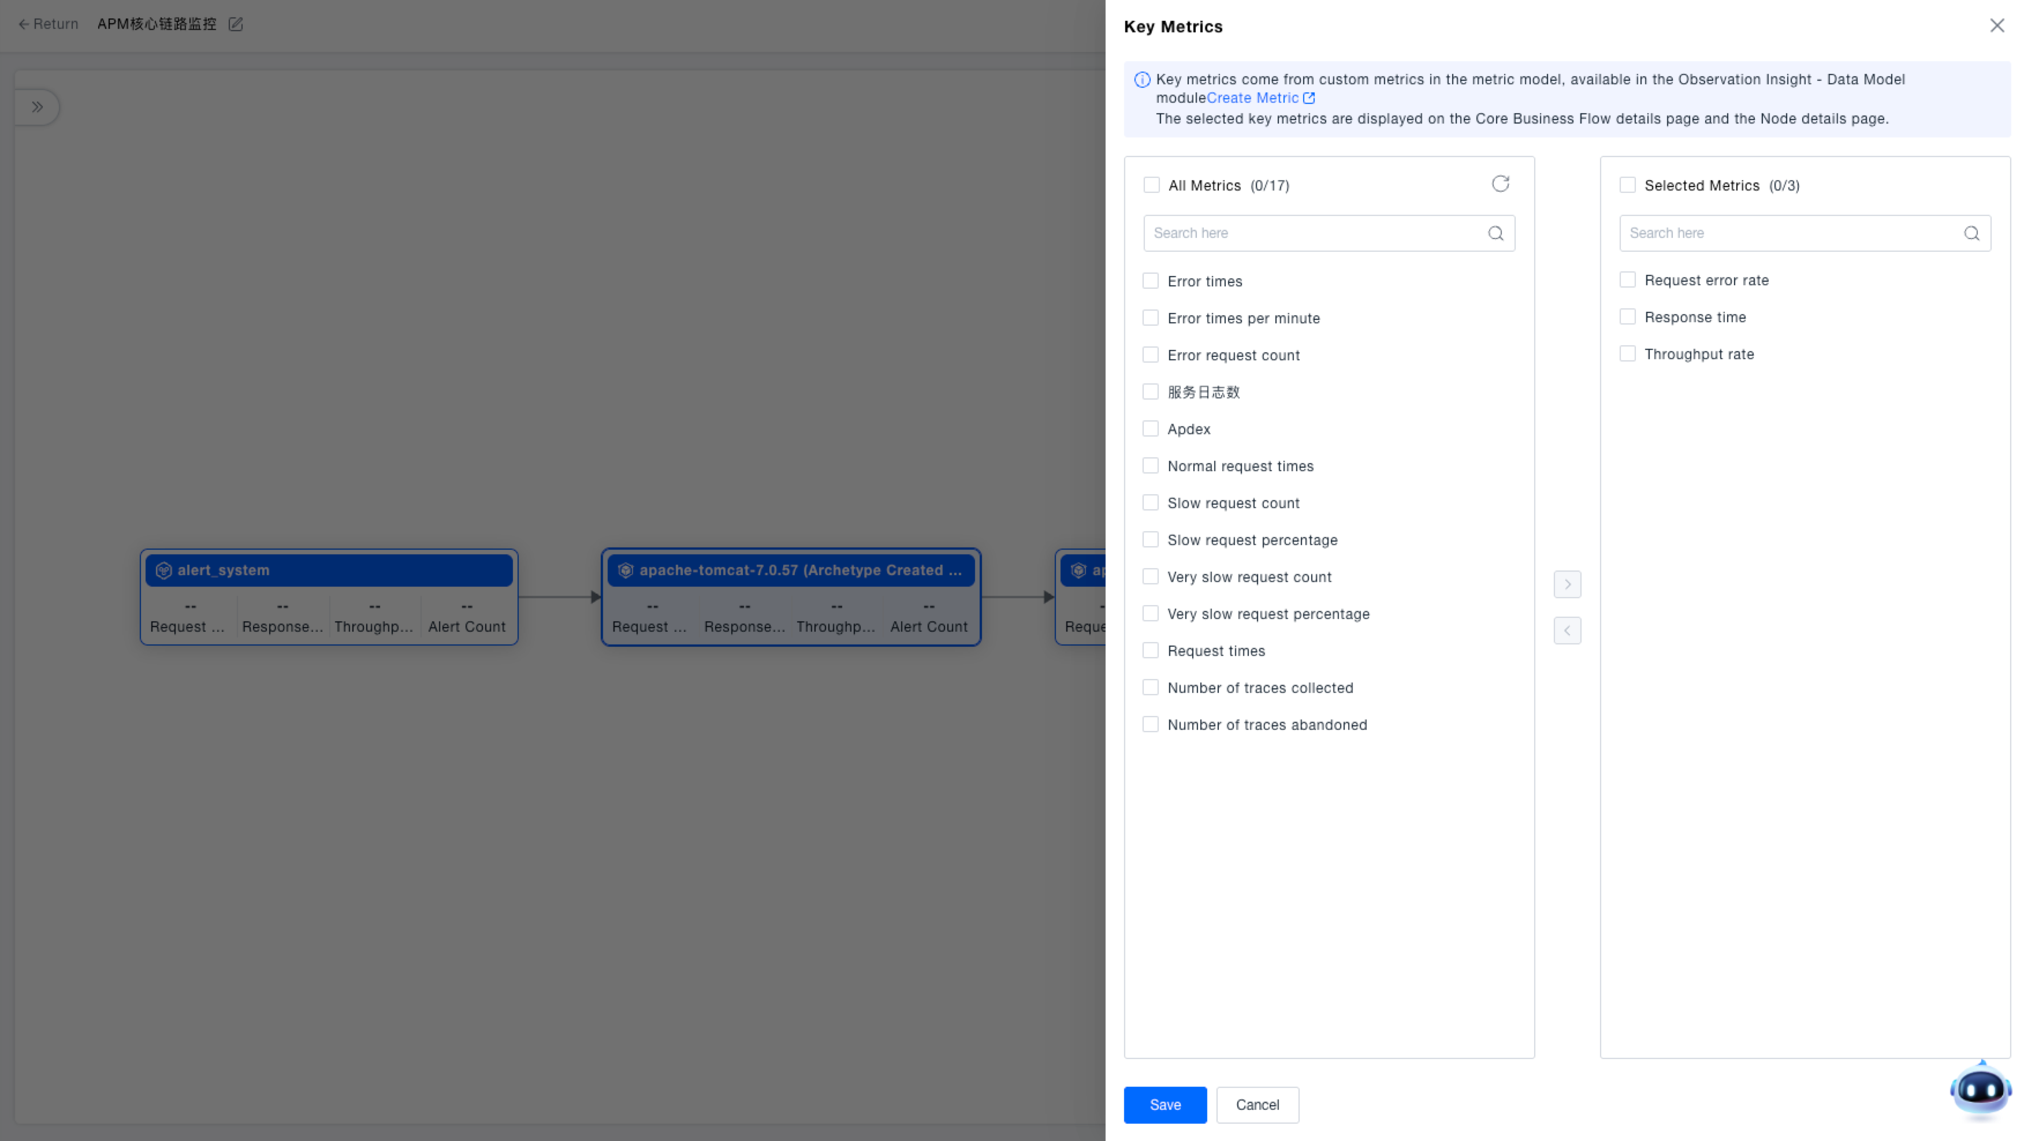
Task: Click the edit pencil icon beside the flow title
Action: coord(236,24)
